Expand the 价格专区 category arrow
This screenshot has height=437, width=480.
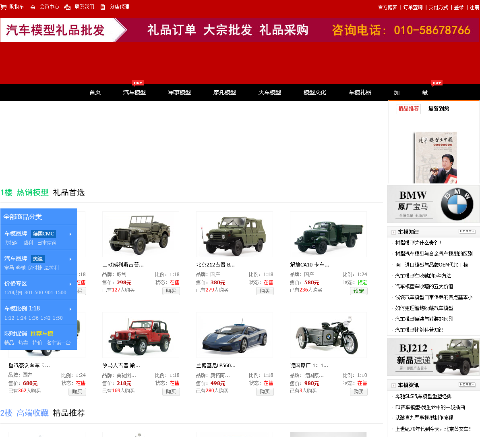[x=70, y=284]
